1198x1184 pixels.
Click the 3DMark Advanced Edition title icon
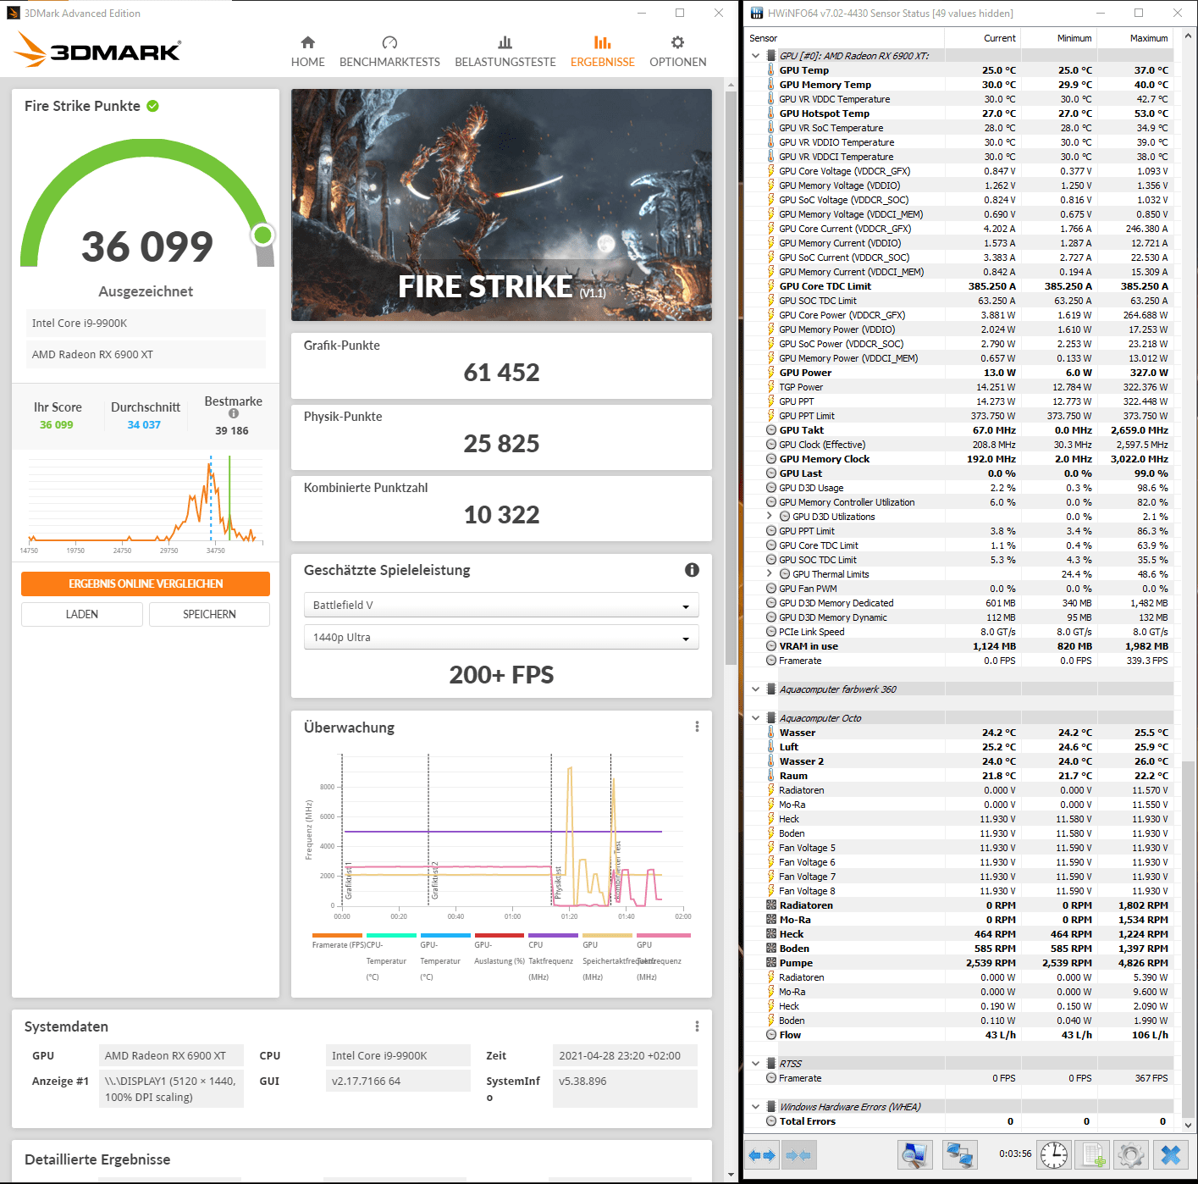tap(14, 14)
